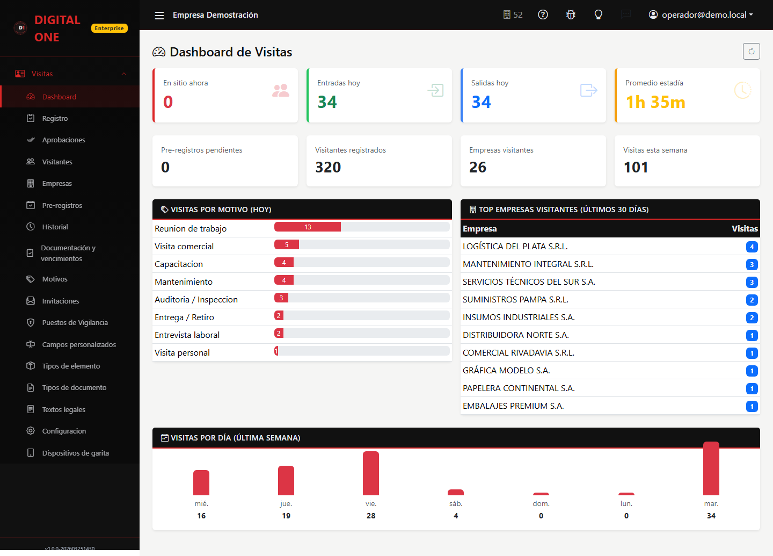Viewport: 773px width, 556px height.
Task: Click LOGÍSTICA DEL PLATA S.R.L. row
Action: (610, 247)
